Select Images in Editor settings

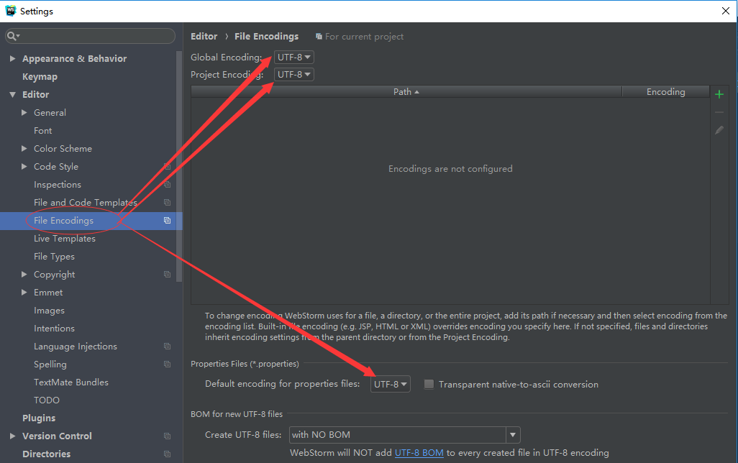pos(49,311)
